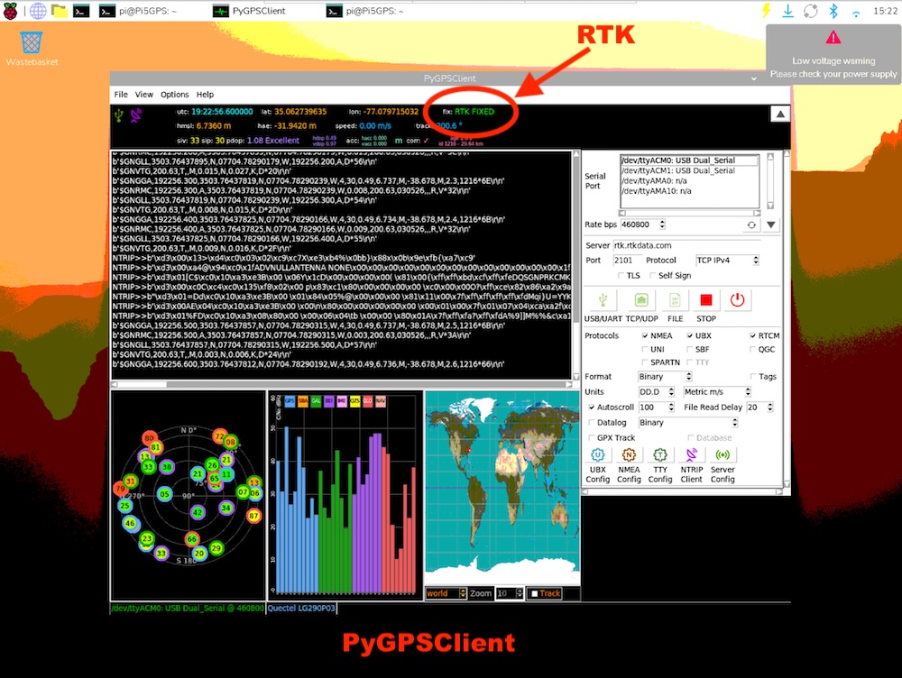Click the console horizontal scrollbar

[342, 384]
